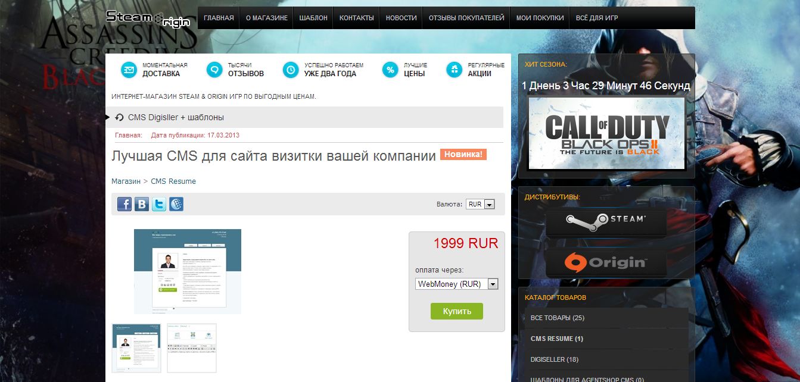Screen dimensions: 800x382
Task: Open ВСЕ ТОВАРЫ (25) catalog category
Action: (606, 318)
